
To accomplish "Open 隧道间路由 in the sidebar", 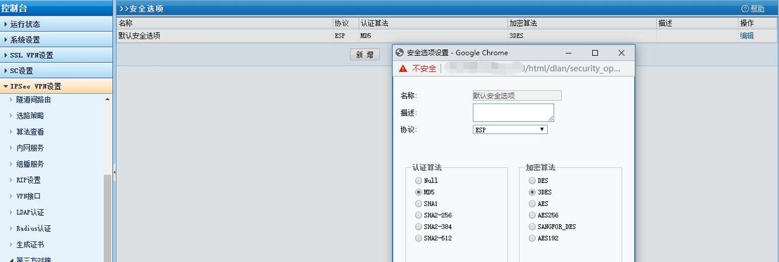I will click(33, 100).
